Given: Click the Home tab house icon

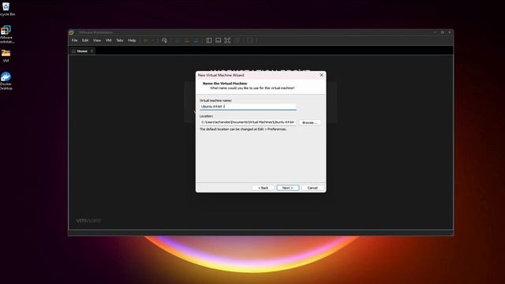Looking at the screenshot, I should 73,51.
